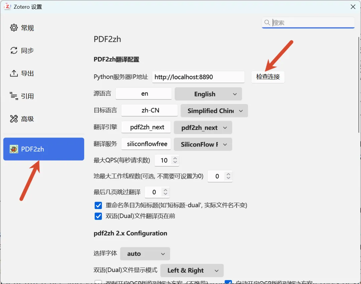
Task: Open the 导出 export upload icon
Action: pos(14,73)
